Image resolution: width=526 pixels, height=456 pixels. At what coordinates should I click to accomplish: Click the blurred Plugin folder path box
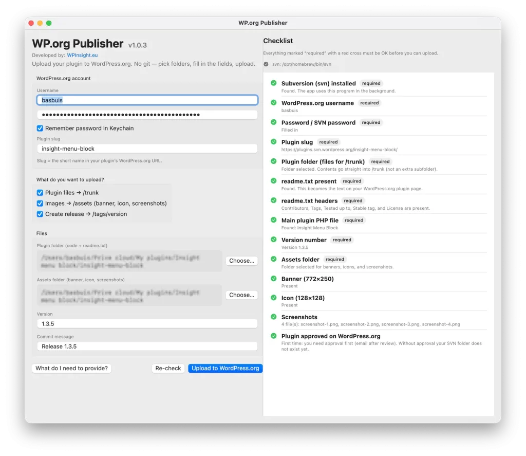coord(129,261)
